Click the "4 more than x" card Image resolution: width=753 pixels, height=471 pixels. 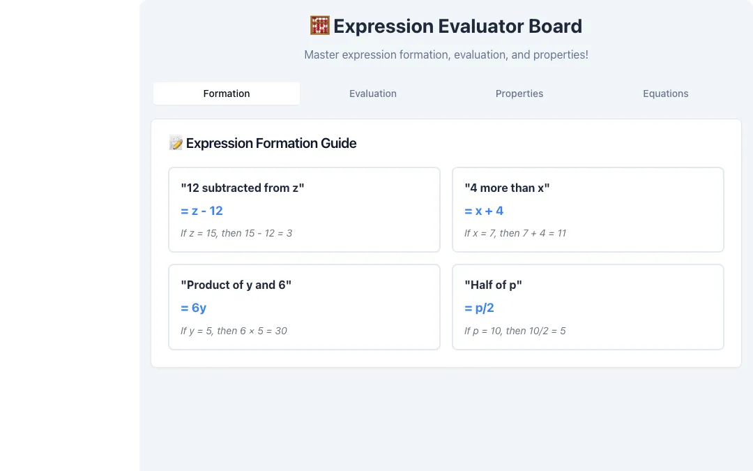pos(588,209)
